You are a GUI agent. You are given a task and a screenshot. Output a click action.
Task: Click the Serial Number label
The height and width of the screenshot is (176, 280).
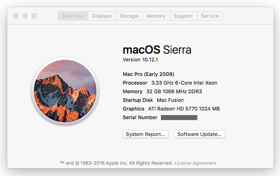[x=140, y=117]
